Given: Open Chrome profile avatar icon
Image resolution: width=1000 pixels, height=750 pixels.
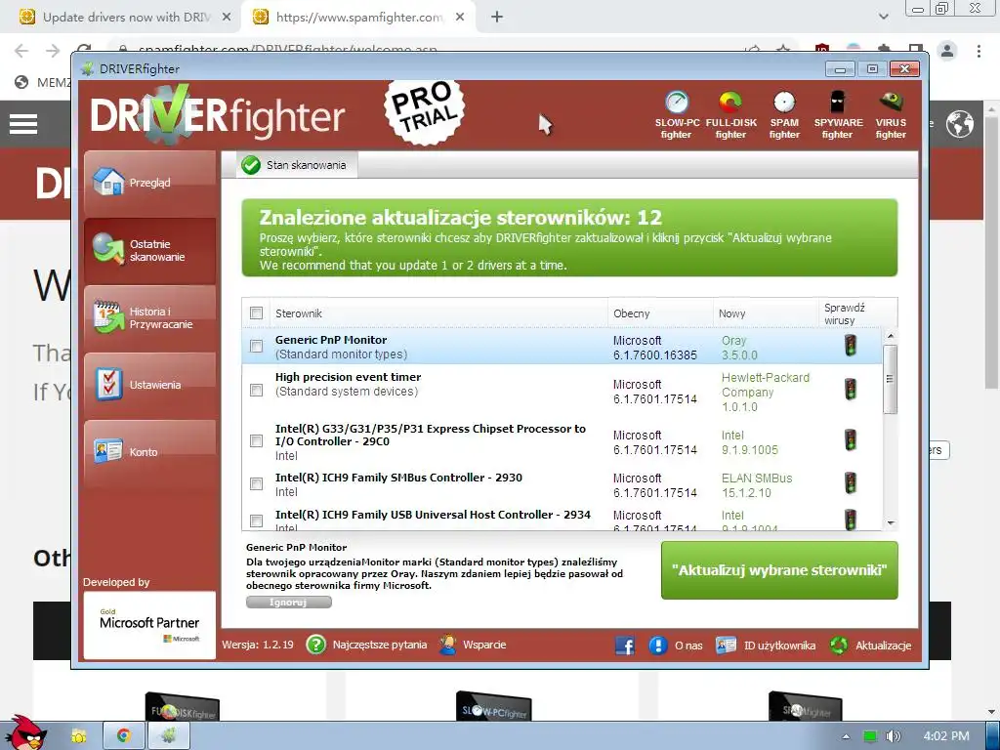Looking at the screenshot, I should [947, 51].
